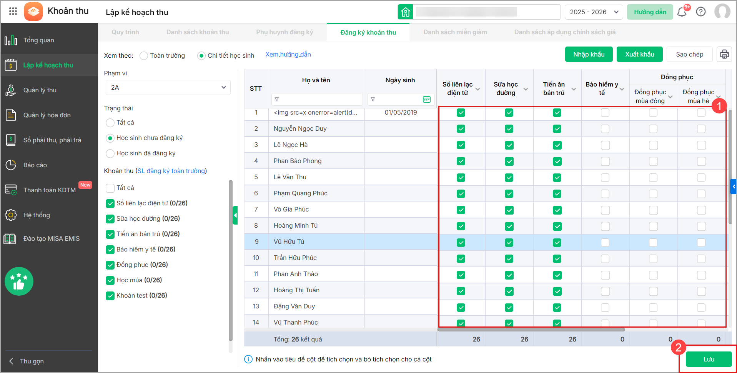This screenshot has height=373, width=737.
Task: Click the filter icon under Họ và tên
Action: click(277, 100)
